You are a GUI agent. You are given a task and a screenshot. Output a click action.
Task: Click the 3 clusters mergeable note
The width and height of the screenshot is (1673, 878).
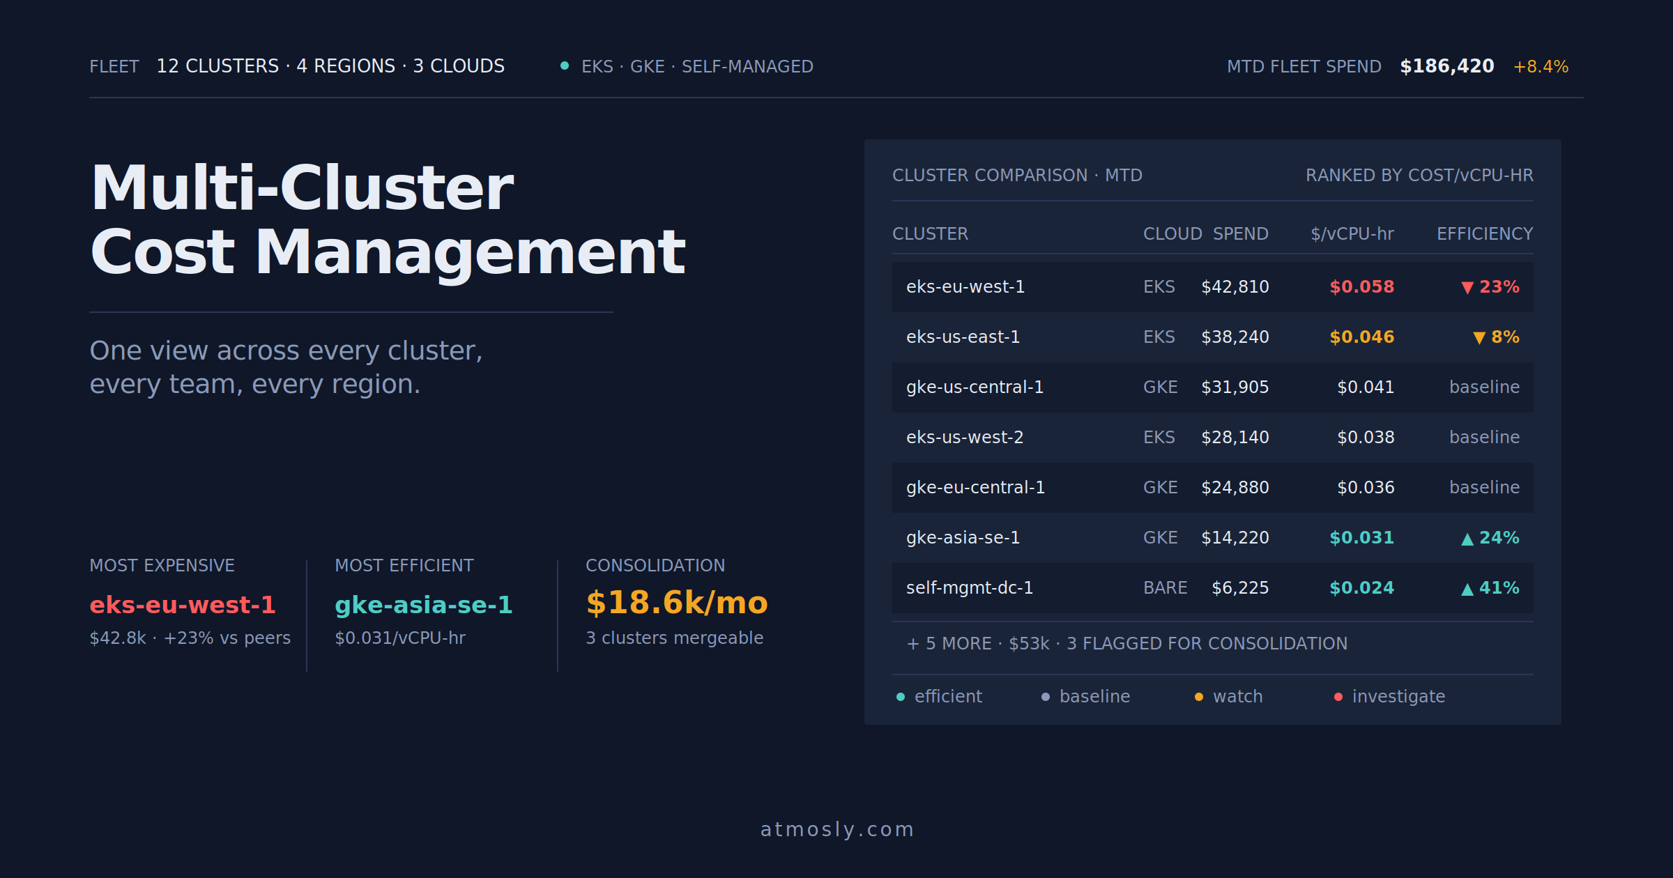[x=675, y=638]
